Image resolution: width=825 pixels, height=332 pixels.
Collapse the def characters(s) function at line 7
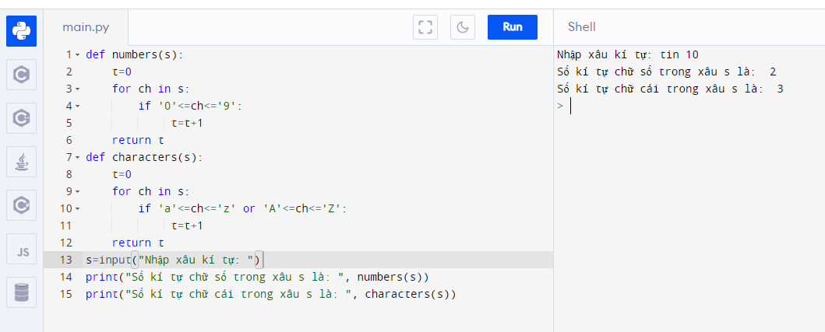tap(78, 158)
